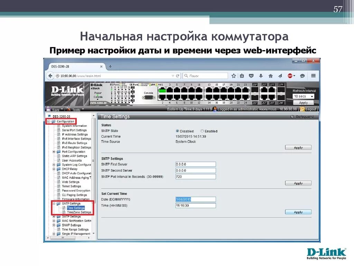Screen dimensions: 354x266
Task: Focus the SNTP First Server field
Action: (196, 164)
